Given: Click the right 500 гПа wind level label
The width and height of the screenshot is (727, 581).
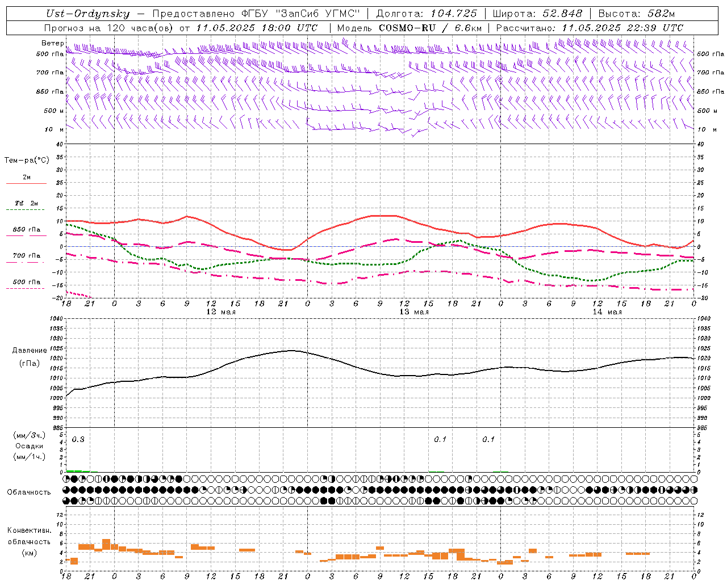Looking at the screenshot, I should point(711,54).
